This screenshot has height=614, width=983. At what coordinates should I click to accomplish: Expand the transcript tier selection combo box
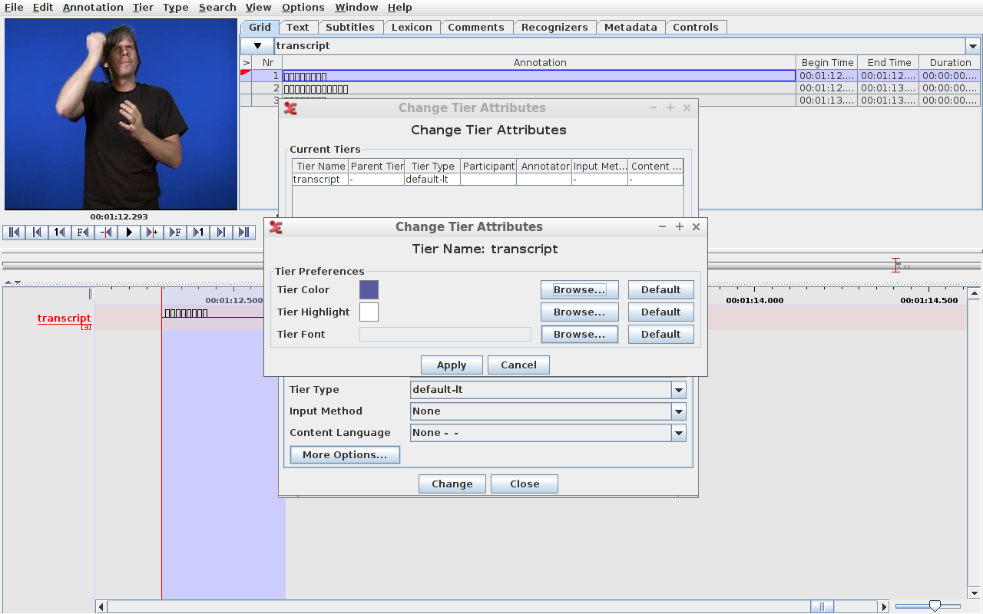pos(973,46)
